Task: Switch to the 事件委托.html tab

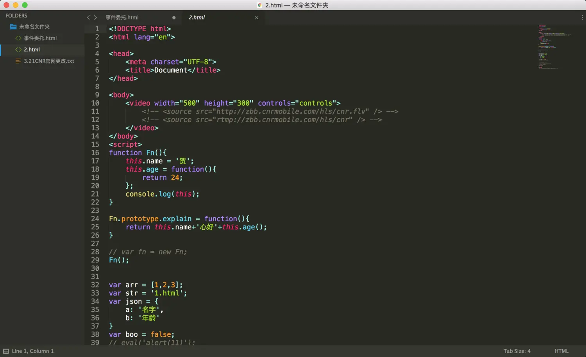Action: click(x=122, y=18)
